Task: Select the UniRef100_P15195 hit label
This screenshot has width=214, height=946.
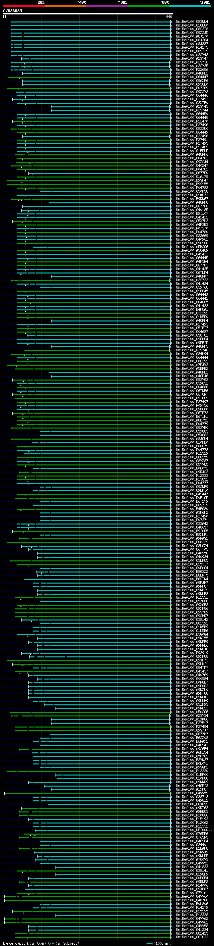Action: pyautogui.click(x=192, y=911)
